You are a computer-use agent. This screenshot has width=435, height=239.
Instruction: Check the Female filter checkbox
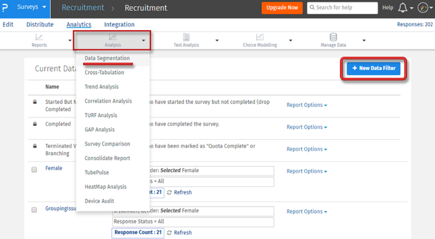[34, 170]
